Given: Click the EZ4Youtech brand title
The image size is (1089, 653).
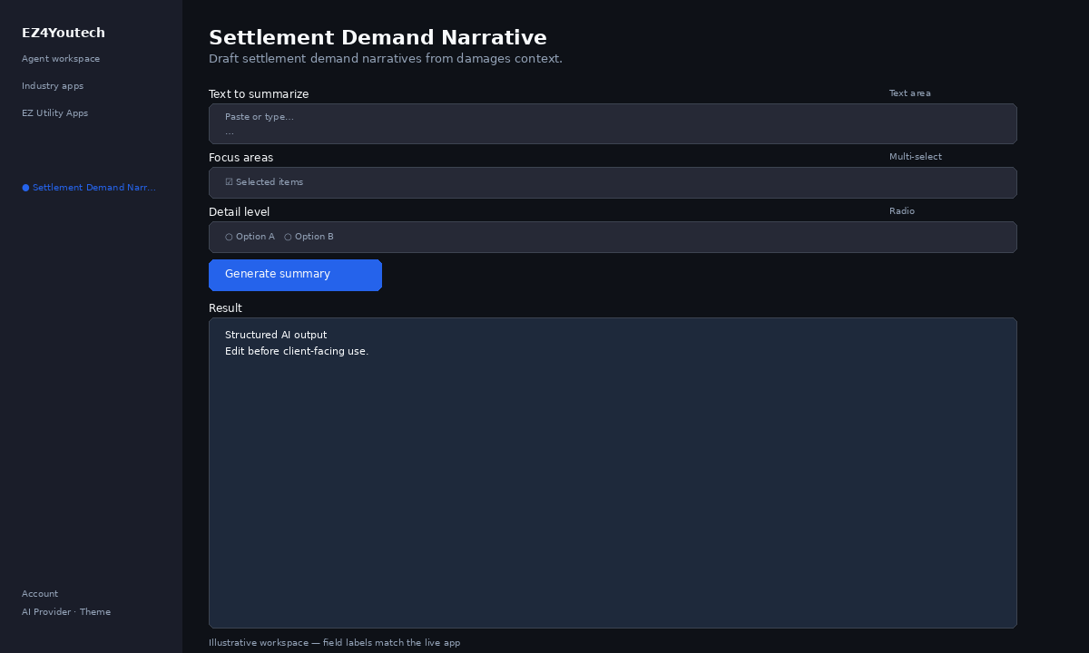Looking at the screenshot, I should click(x=64, y=33).
